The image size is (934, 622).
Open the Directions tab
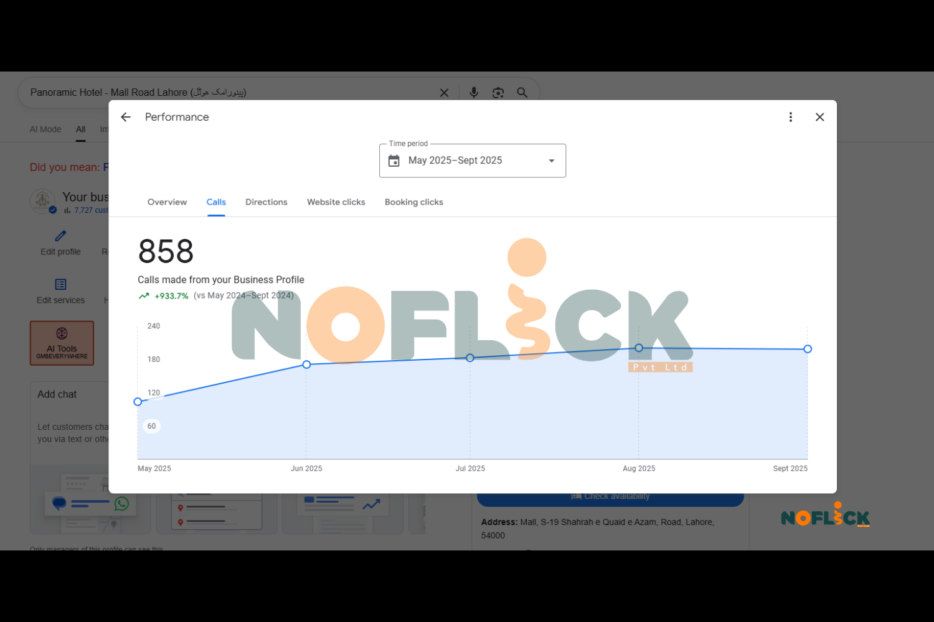coord(267,202)
